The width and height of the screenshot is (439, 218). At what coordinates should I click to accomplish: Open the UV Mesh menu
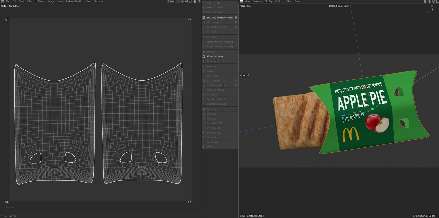[40, 1]
